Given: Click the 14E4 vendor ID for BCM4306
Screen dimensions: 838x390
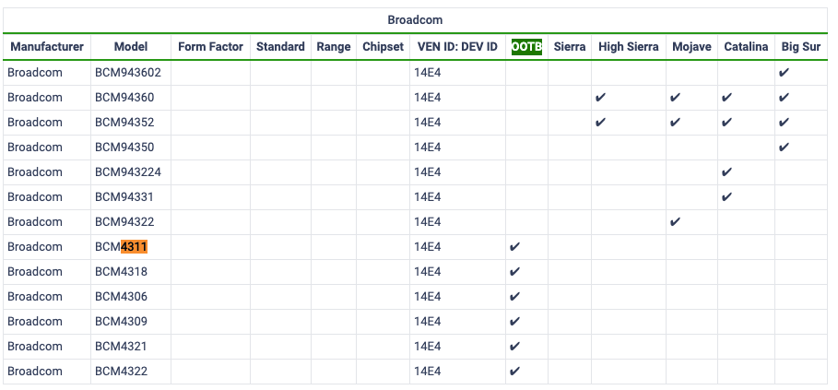Looking at the screenshot, I should (x=427, y=297).
